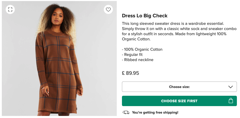Screen dimensions: 240x118
Task: Click the £ 89.95 price
Action: pos(130,73)
